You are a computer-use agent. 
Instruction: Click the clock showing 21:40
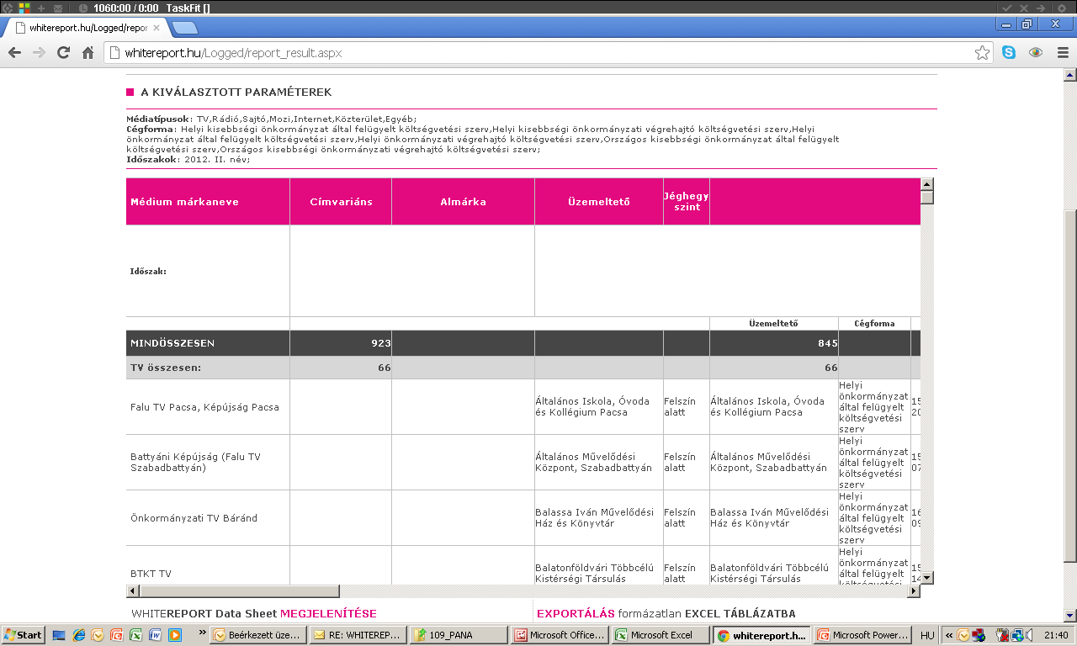click(1055, 636)
